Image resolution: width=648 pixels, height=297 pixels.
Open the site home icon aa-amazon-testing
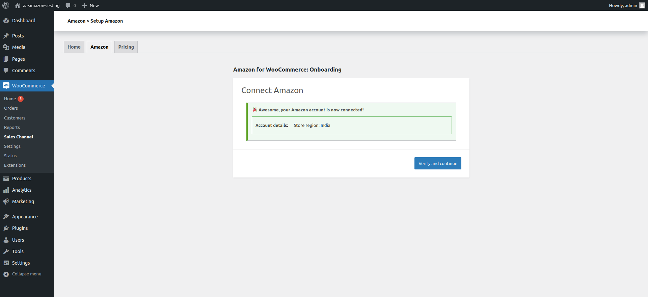[x=18, y=5]
